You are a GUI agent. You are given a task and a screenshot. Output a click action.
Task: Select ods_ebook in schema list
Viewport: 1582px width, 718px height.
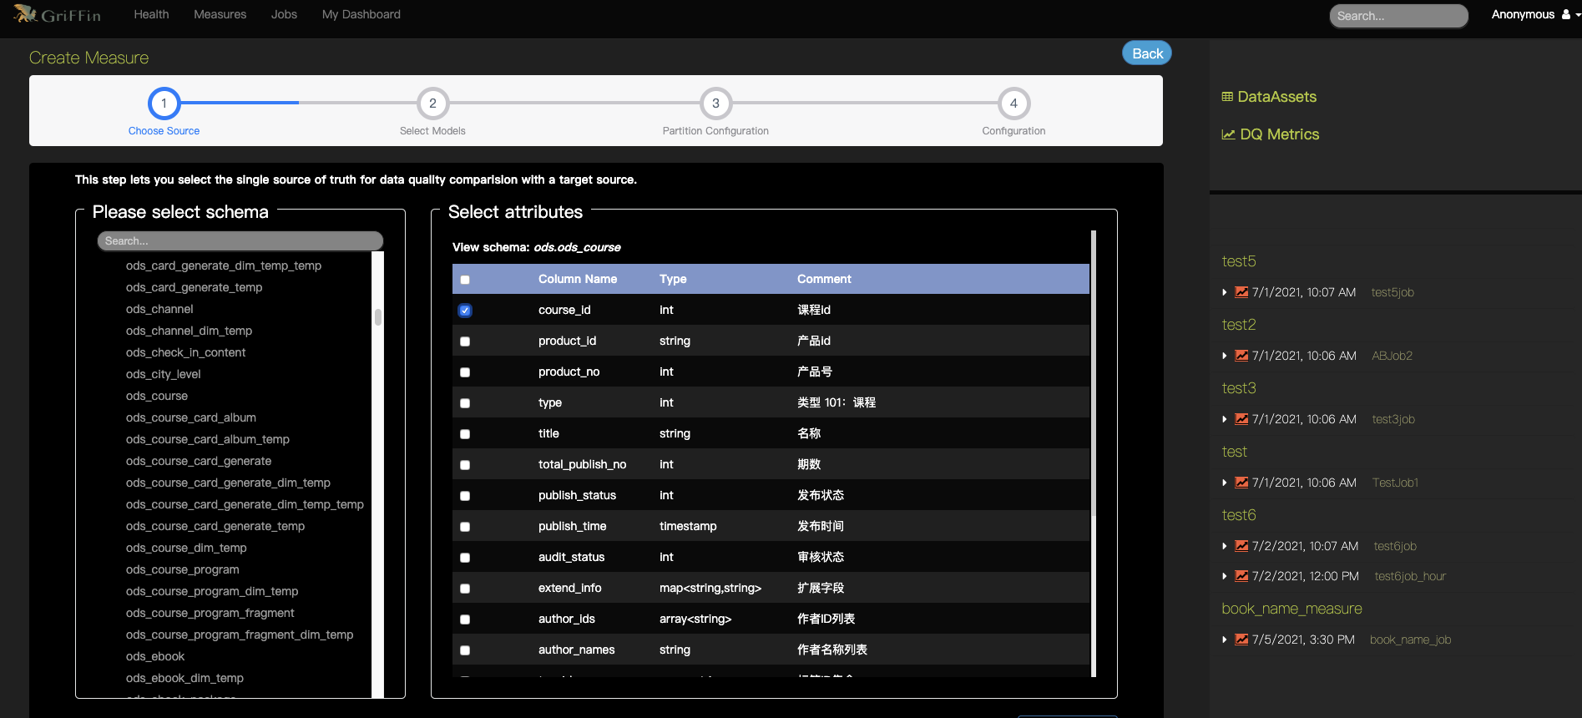[155, 656]
